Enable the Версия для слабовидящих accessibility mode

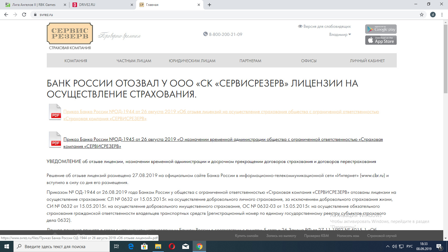click(x=324, y=26)
